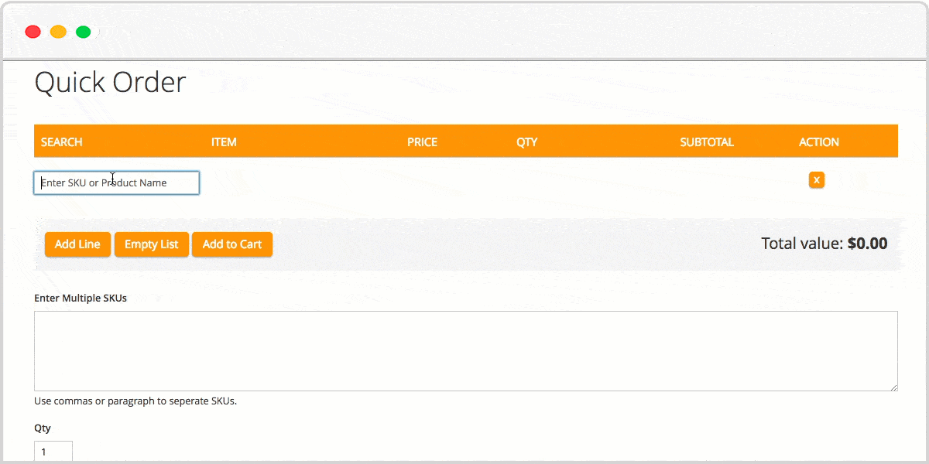Click inside the Enter Multiple SKUs textarea
This screenshot has height=464, width=929.
pos(465,351)
